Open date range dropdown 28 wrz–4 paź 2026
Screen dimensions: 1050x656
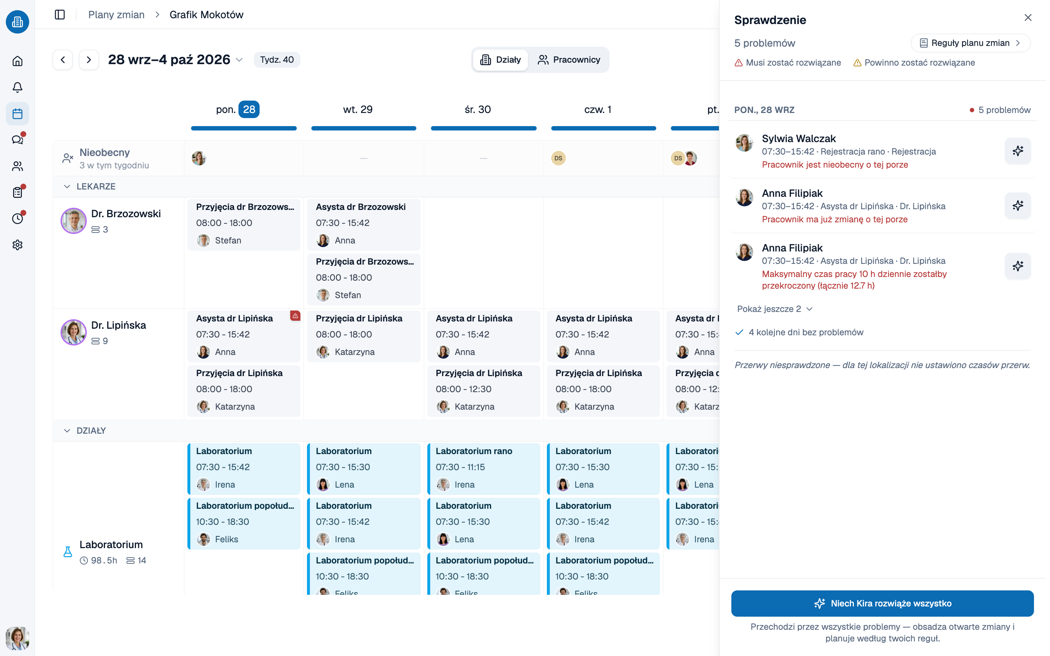click(x=175, y=59)
